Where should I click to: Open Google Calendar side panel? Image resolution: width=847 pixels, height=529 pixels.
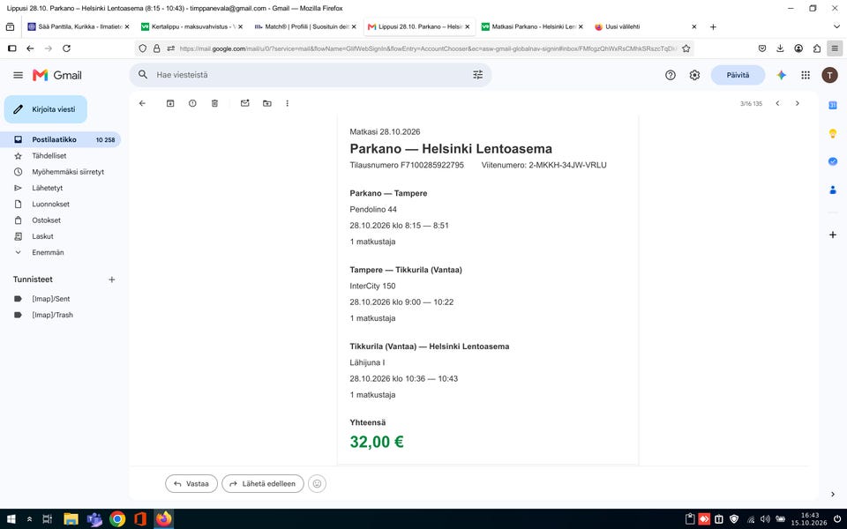[832, 105]
